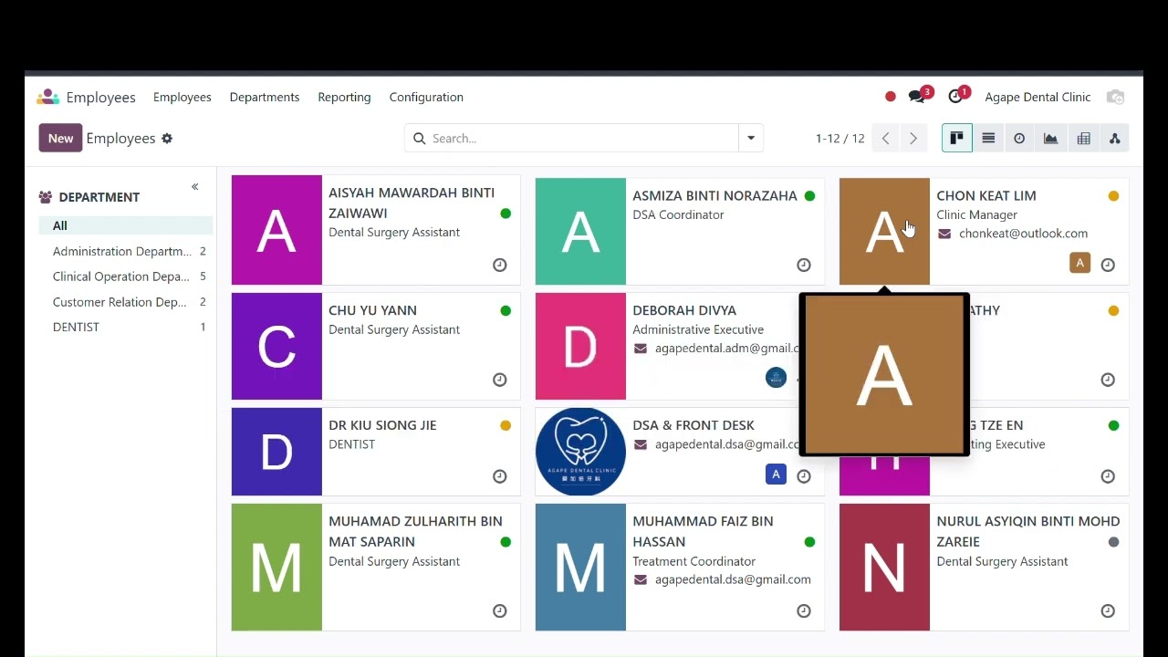Open search options dropdown arrow
The image size is (1168, 657).
click(x=751, y=139)
